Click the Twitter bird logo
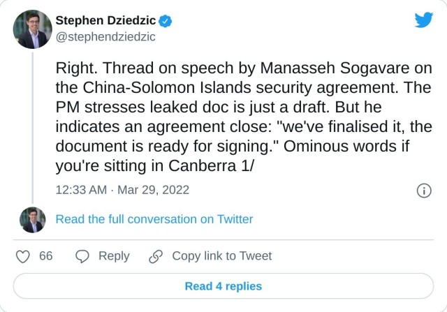447x312 pixels. tap(423, 20)
